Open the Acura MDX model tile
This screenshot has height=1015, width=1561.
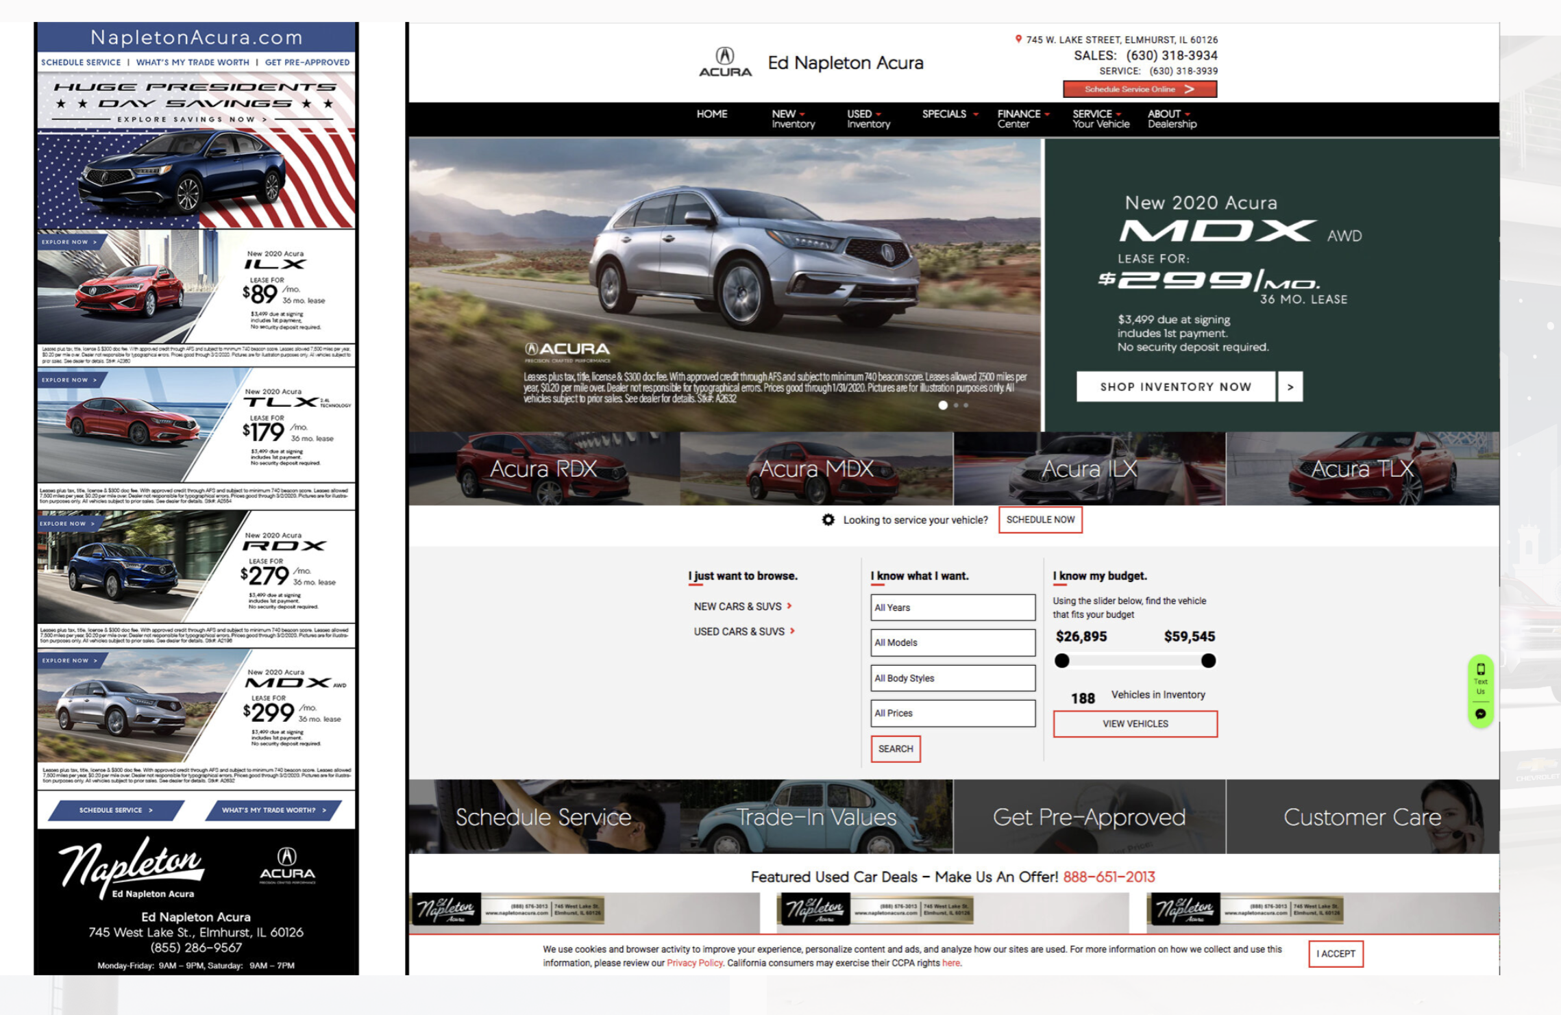pos(816,468)
